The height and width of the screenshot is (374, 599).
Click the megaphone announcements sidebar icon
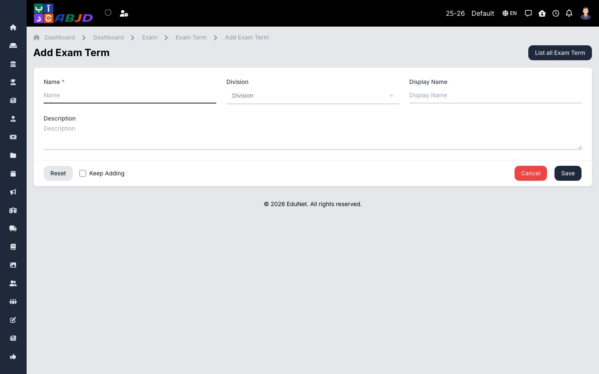pyautogui.click(x=13, y=192)
